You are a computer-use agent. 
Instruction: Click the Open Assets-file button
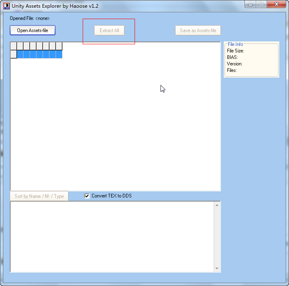click(x=32, y=30)
